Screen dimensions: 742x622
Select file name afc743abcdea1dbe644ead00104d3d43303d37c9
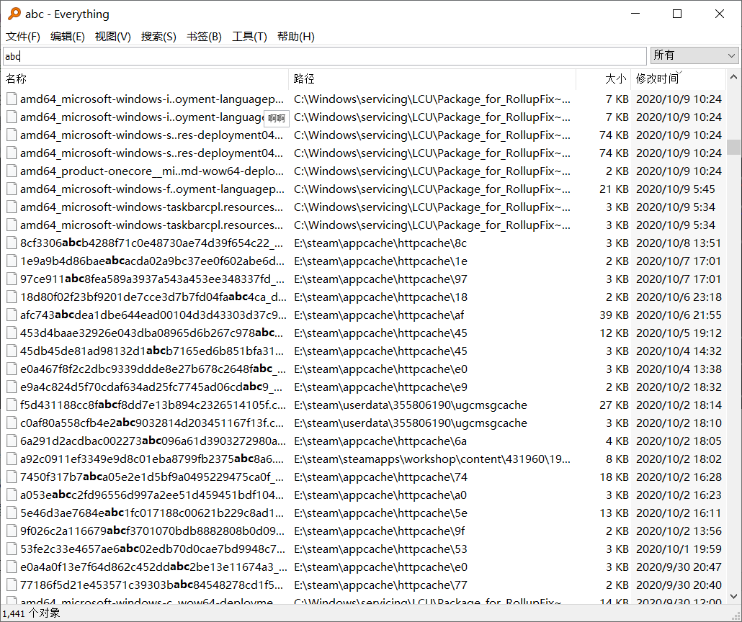coord(153,315)
